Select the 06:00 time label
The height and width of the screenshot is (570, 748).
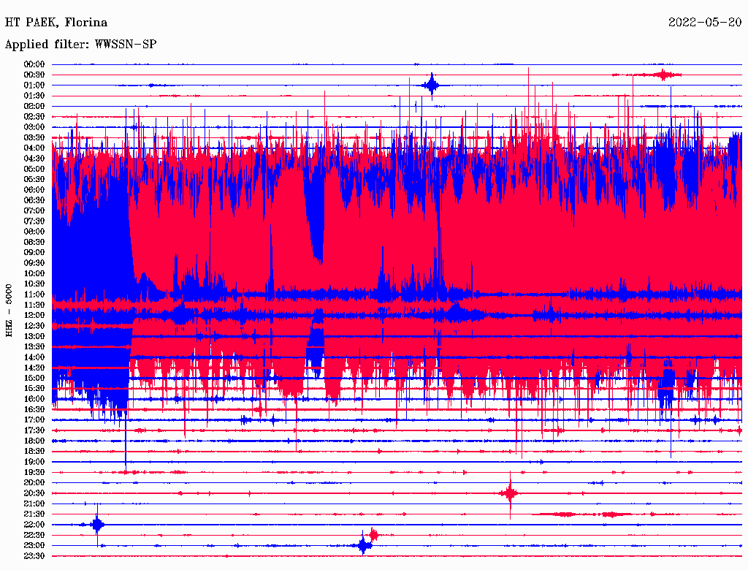point(34,190)
